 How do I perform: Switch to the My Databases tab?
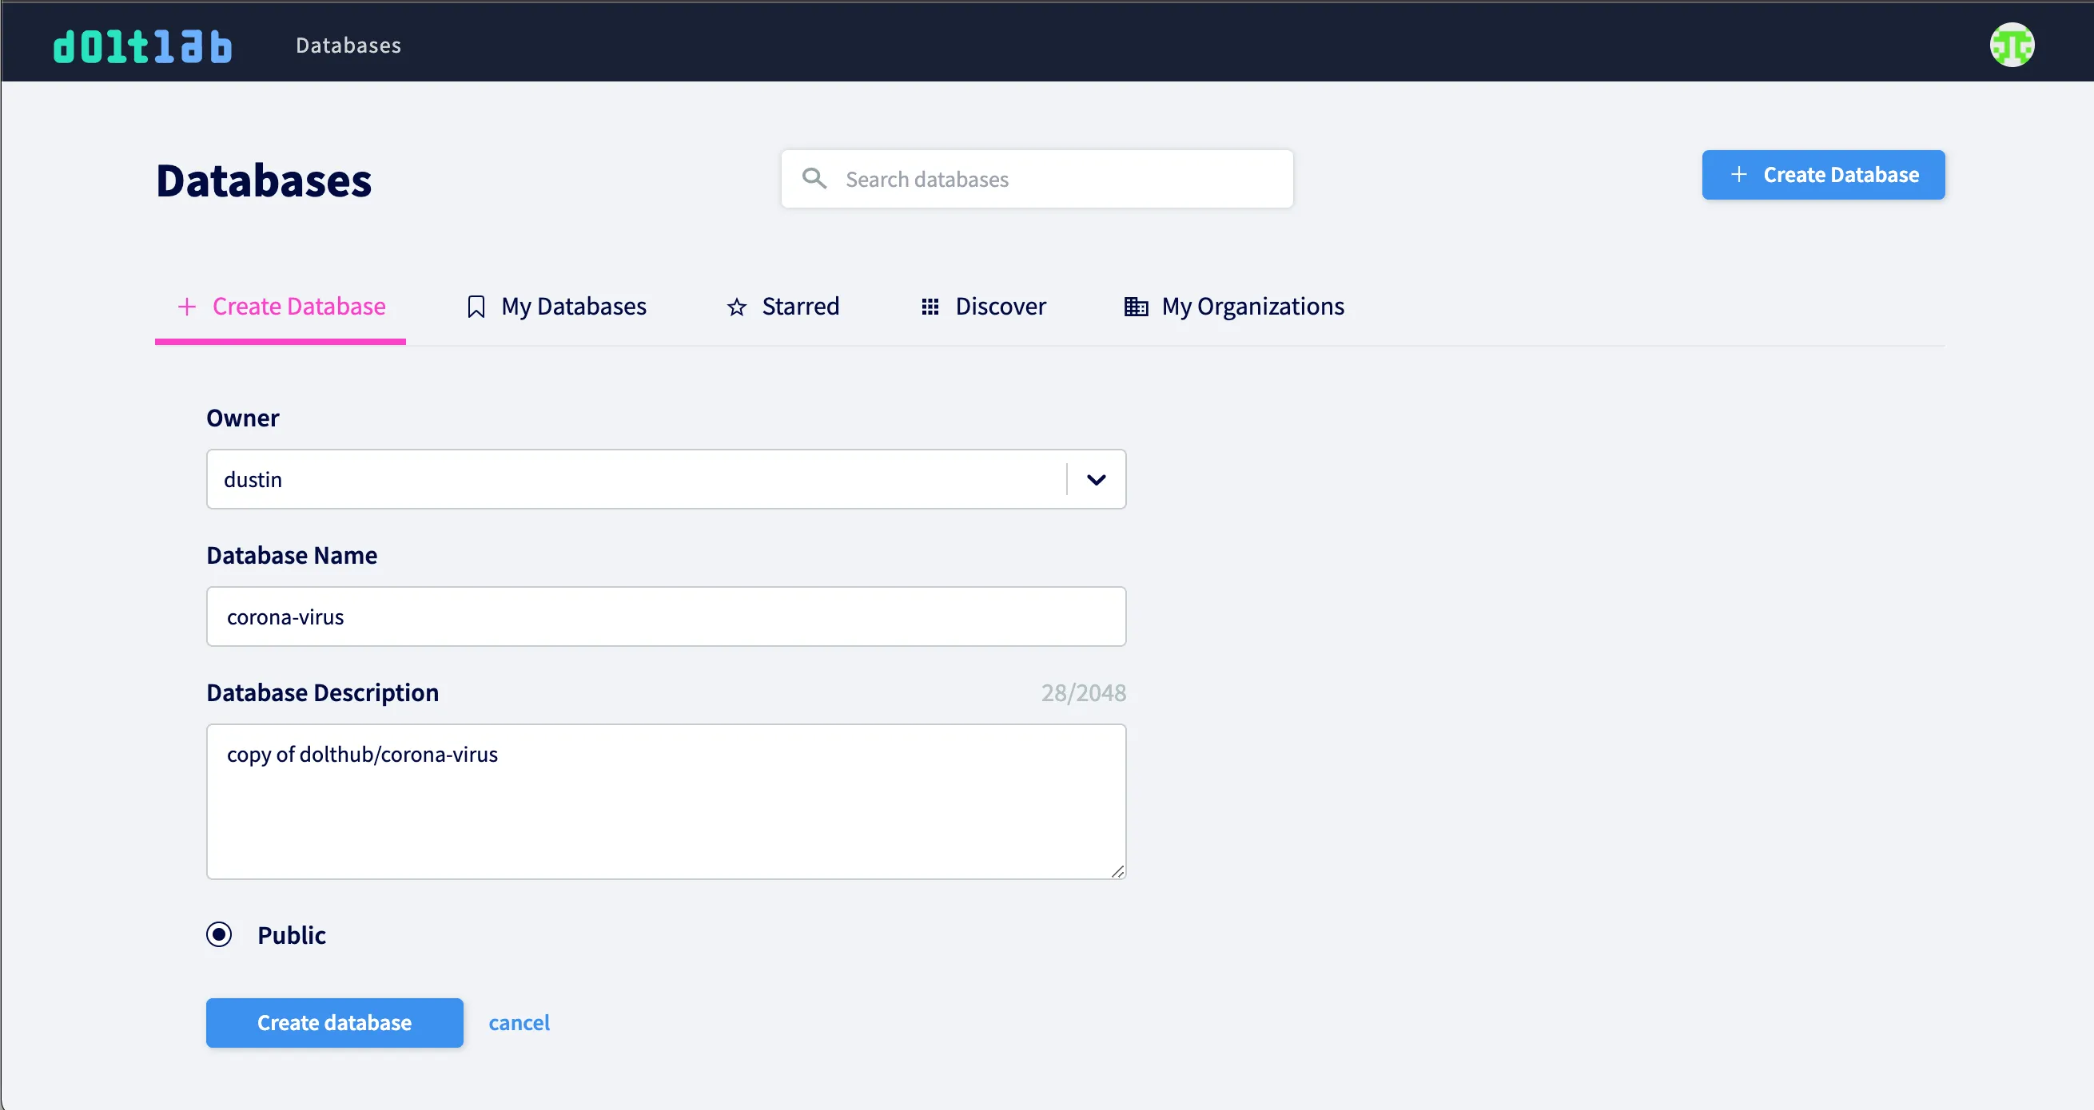click(x=574, y=306)
